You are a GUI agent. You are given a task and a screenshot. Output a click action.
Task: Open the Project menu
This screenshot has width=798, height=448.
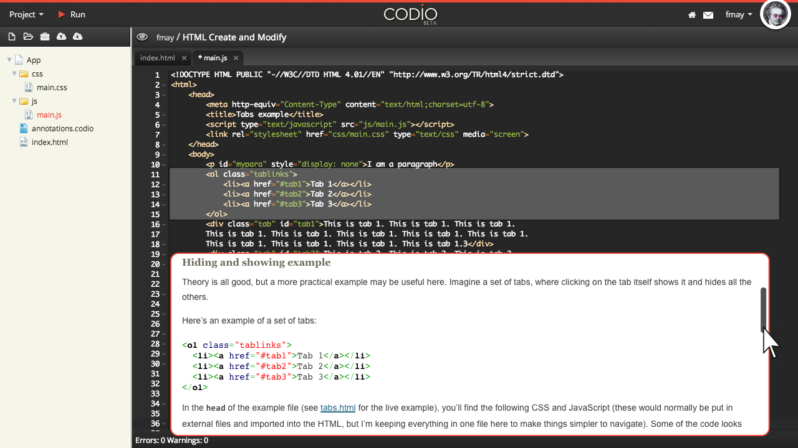coord(26,14)
